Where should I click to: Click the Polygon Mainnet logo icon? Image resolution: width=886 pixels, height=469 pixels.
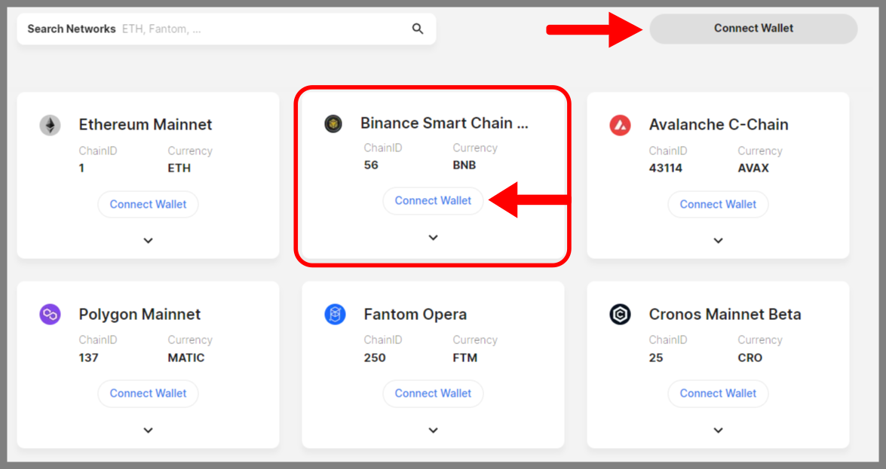pyautogui.click(x=50, y=314)
